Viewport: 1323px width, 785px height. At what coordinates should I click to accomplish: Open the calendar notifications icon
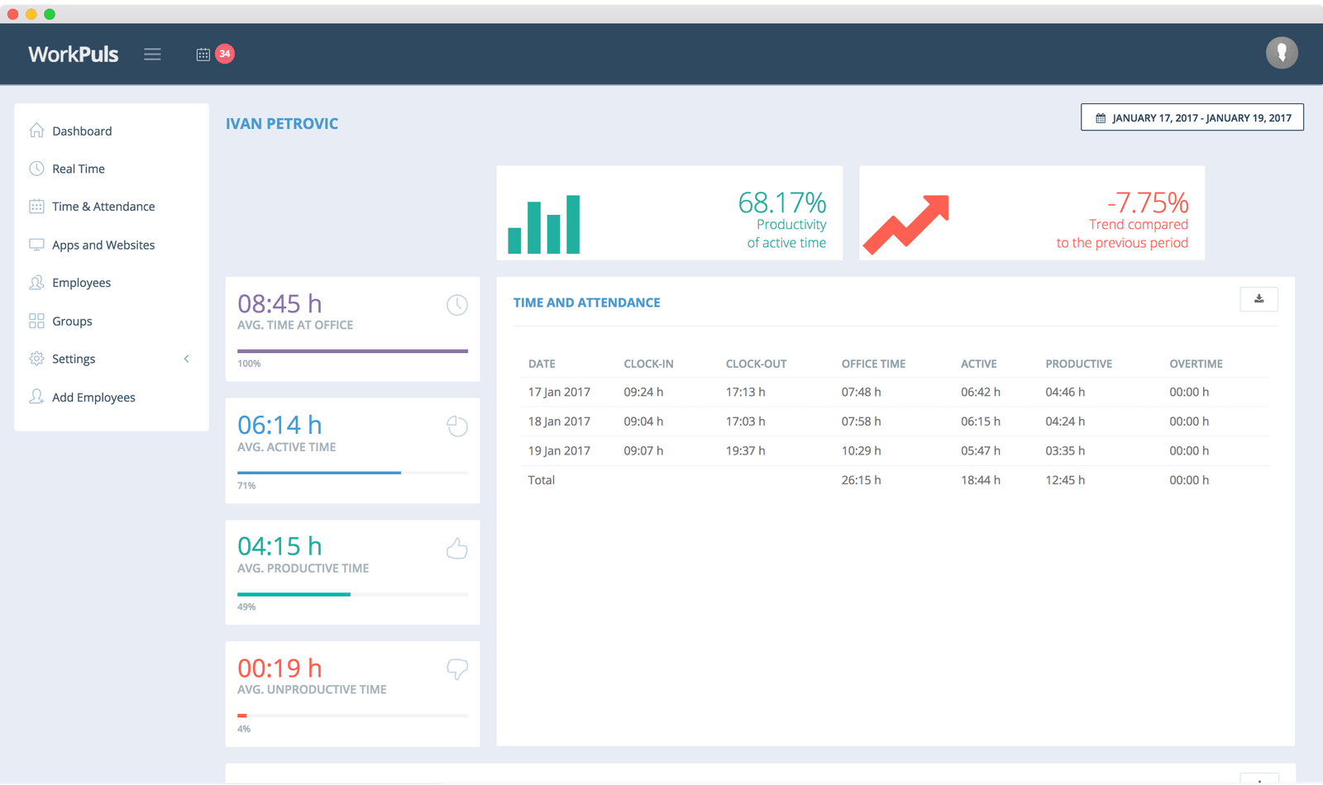point(203,55)
